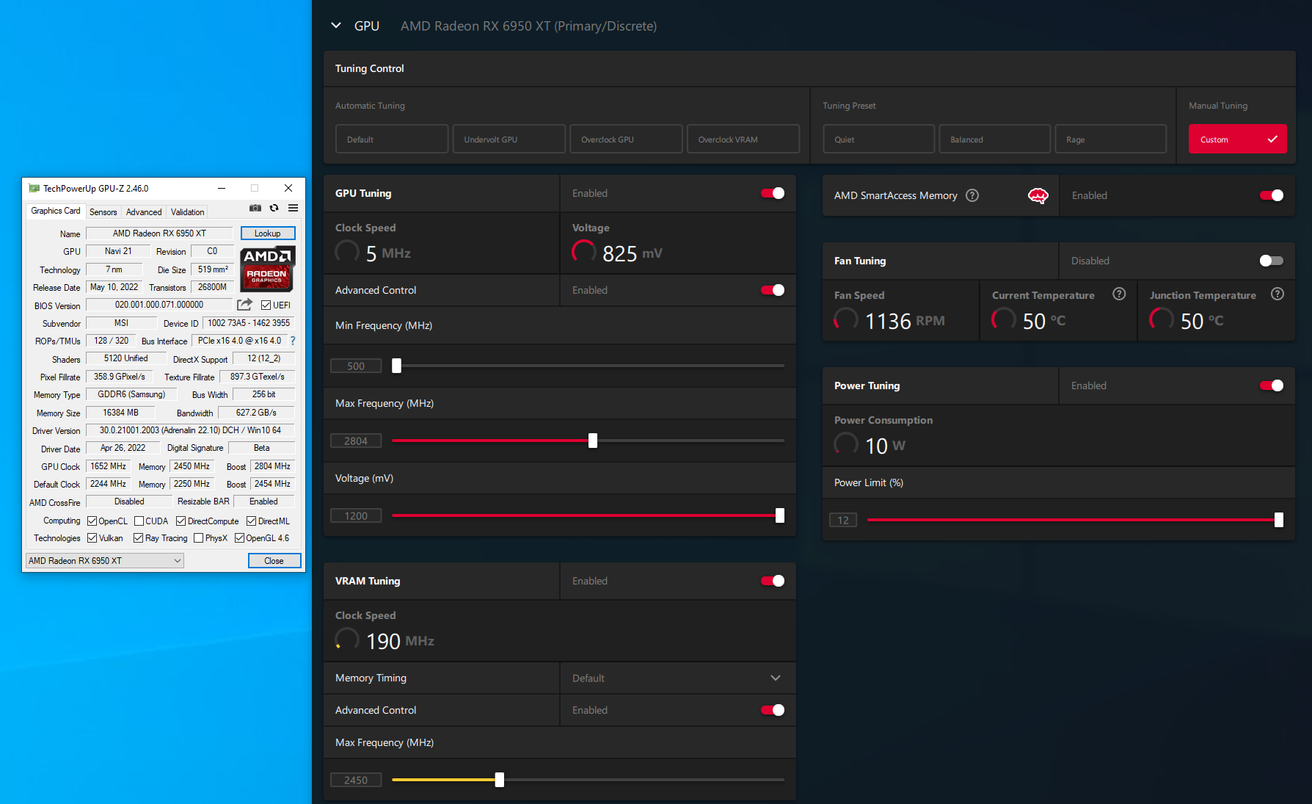Open the GPU-Z hamburger menu
Image resolution: width=1312 pixels, height=804 pixels.
click(x=293, y=209)
